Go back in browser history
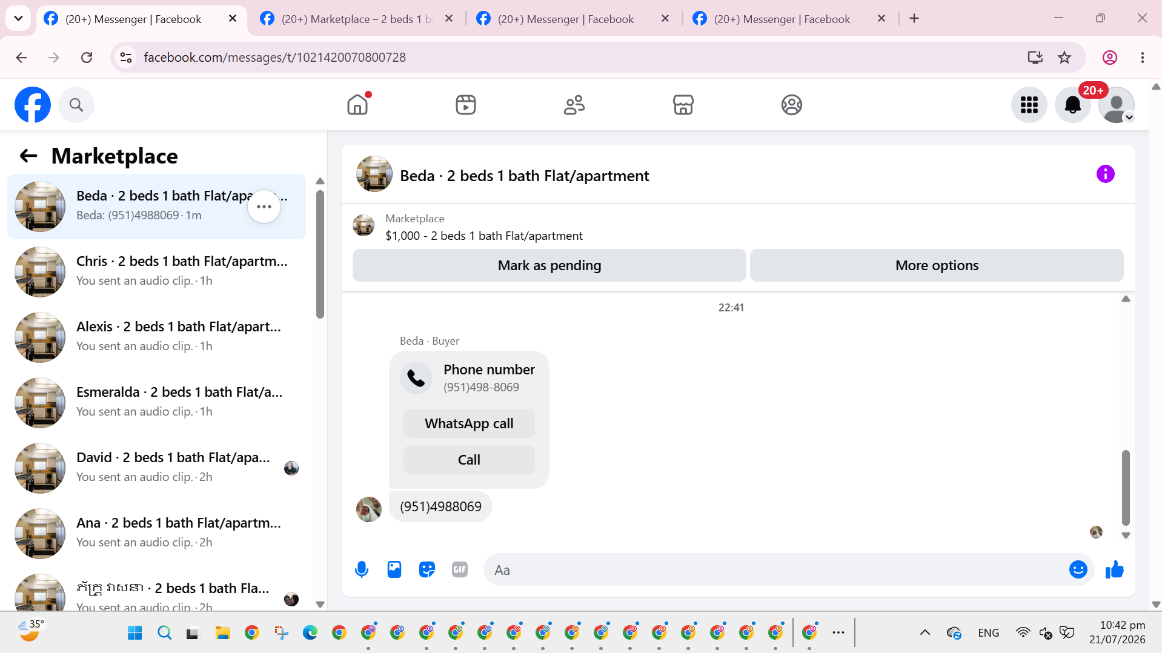1162x653 pixels. 21,58
